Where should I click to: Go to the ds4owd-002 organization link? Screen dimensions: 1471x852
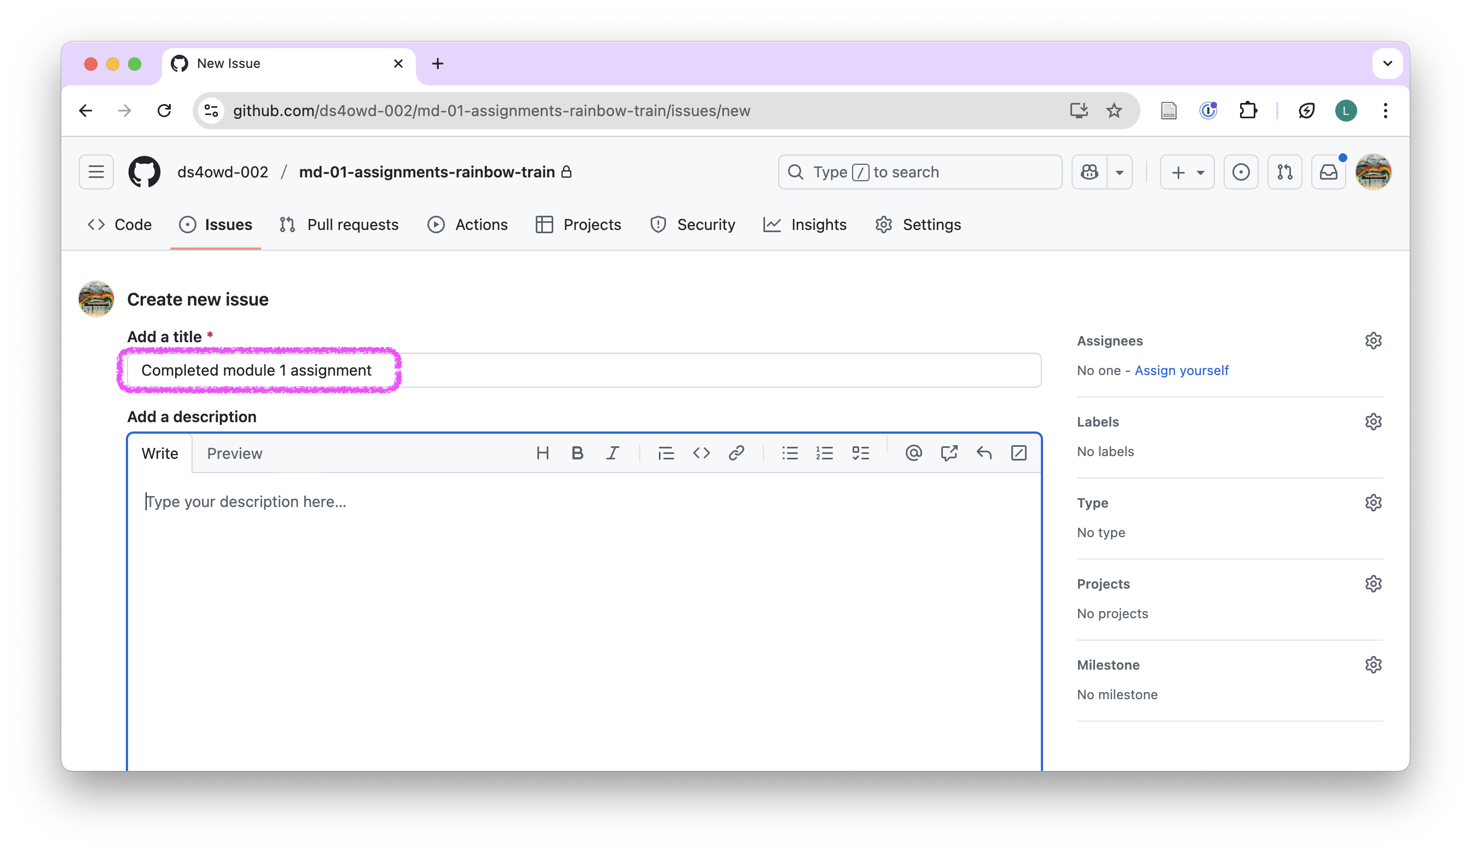(222, 172)
